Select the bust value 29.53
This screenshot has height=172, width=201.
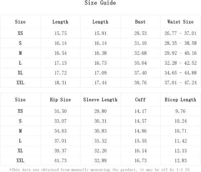[x=140, y=33]
